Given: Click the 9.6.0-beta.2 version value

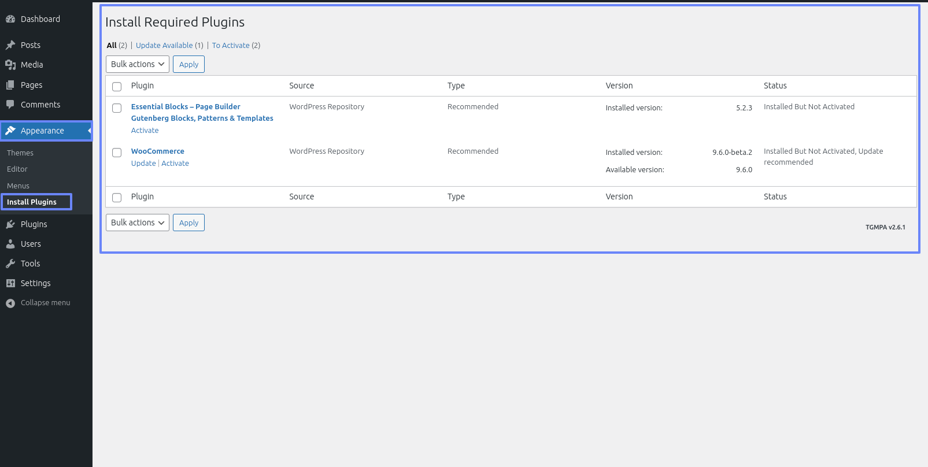Looking at the screenshot, I should (732, 153).
